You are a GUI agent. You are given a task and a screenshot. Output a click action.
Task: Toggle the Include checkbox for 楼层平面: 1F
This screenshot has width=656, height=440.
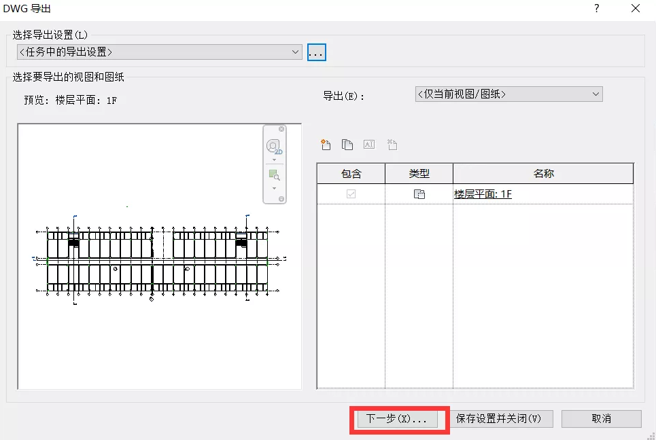(351, 194)
